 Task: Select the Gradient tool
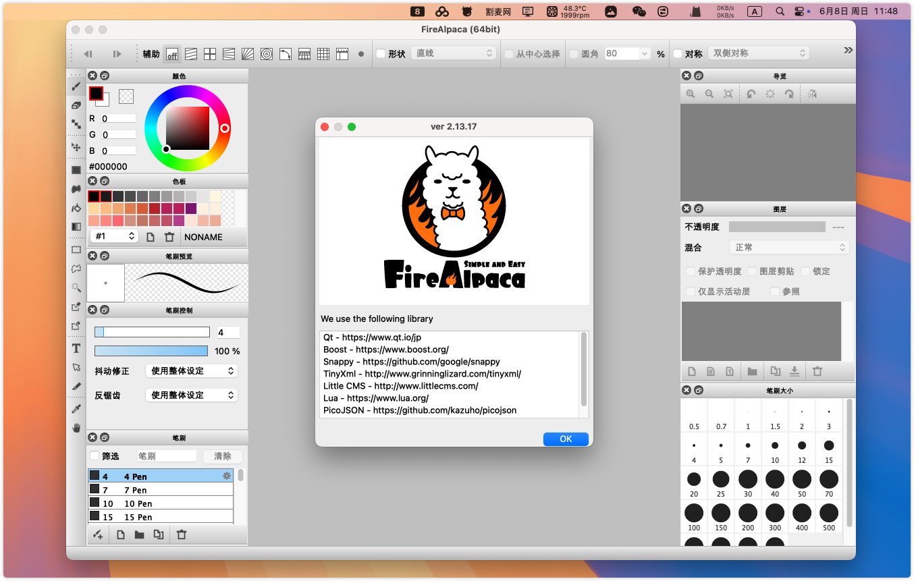76,227
